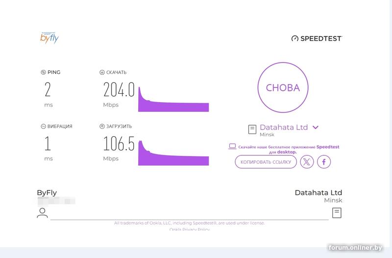Click the laptop icon before the desktop app text
Image resolution: width=392 pixels, height=258 pixels.
(233, 147)
